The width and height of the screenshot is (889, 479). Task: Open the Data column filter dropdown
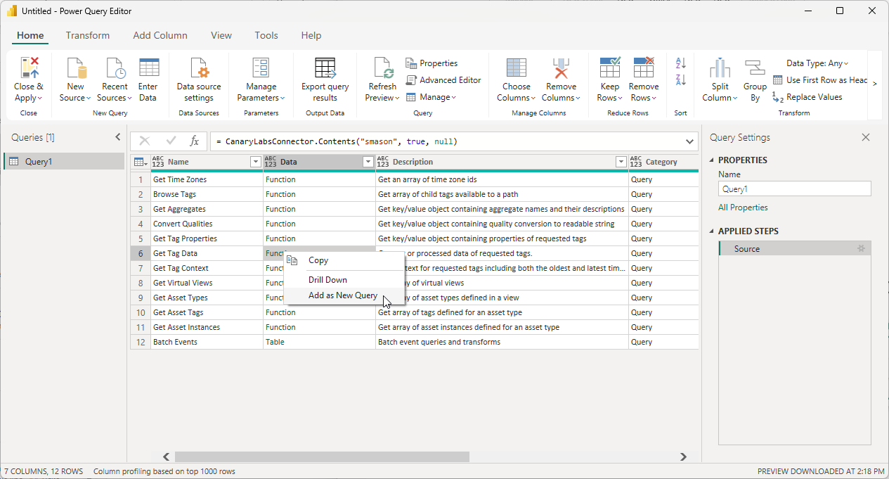[368, 162]
